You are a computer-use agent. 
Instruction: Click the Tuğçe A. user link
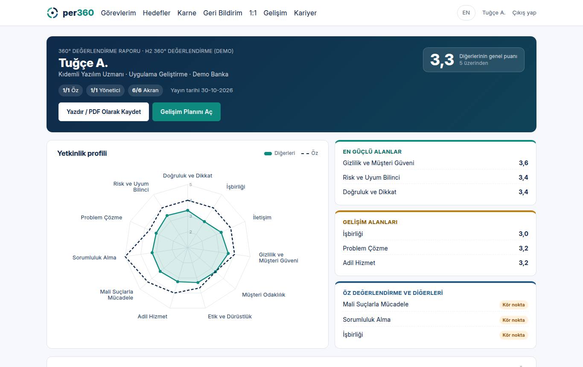(x=494, y=13)
